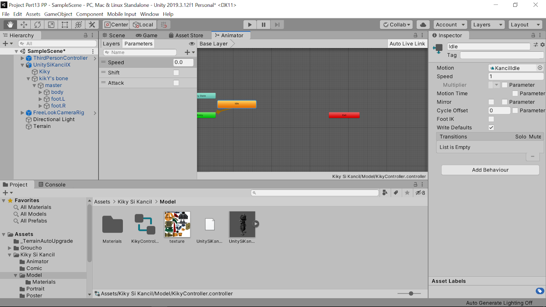Open custom editor tools
This screenshot has width=546, height=307.
(x=92, y=25)
